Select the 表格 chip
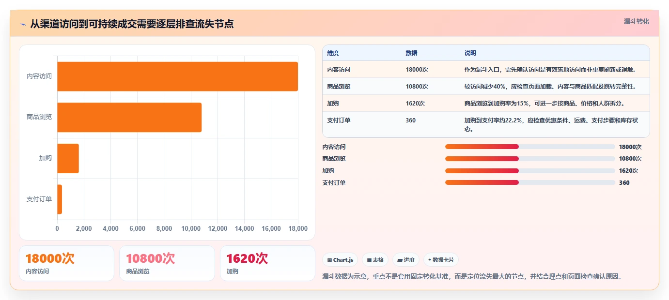 375,260
